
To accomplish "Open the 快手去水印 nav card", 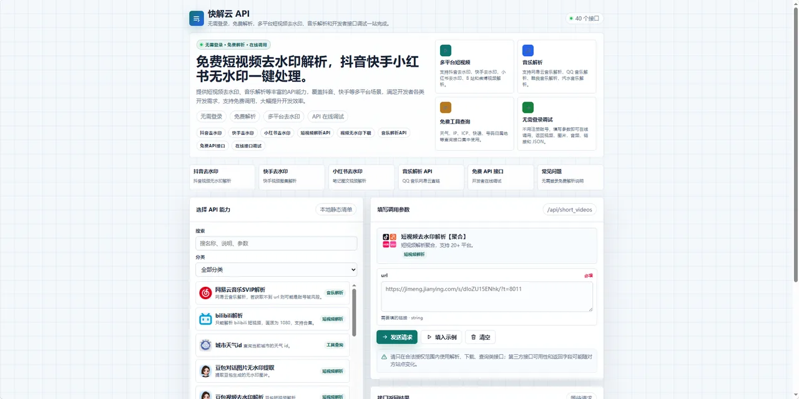I will (292, 177).
